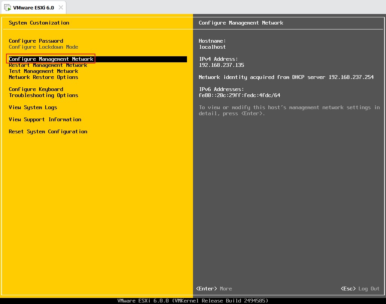Open Network Restore Options

[43, 77]
